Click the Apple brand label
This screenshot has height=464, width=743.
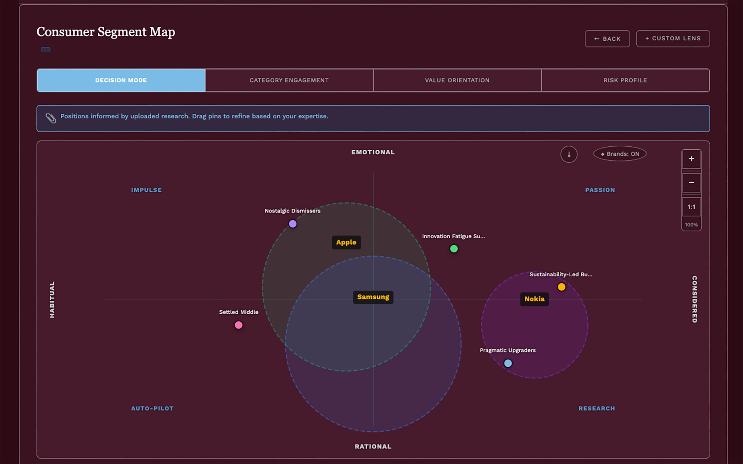click(x=346, y=242)
